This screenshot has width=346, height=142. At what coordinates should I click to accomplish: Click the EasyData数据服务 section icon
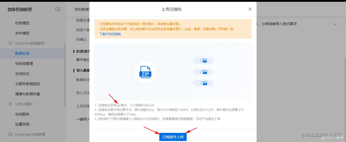pyautogui.click(x=10, y=43)
